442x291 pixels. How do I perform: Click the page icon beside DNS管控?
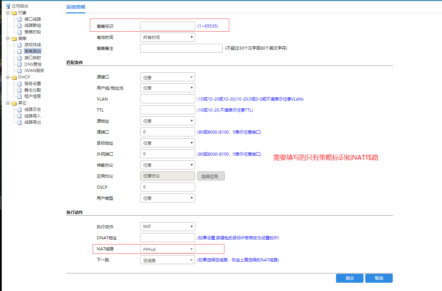[20, 64]
